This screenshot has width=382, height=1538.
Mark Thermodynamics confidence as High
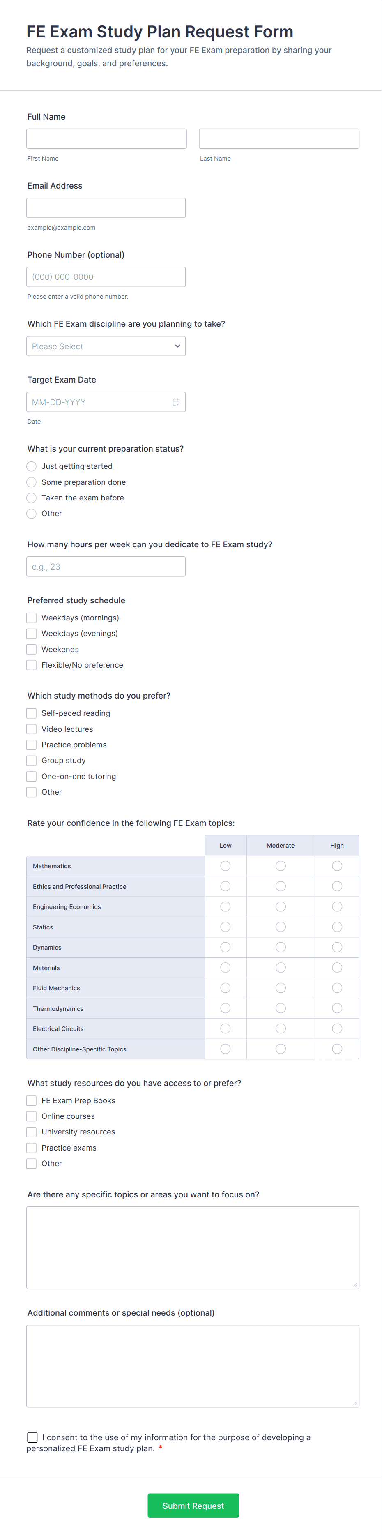[337, 1008]
